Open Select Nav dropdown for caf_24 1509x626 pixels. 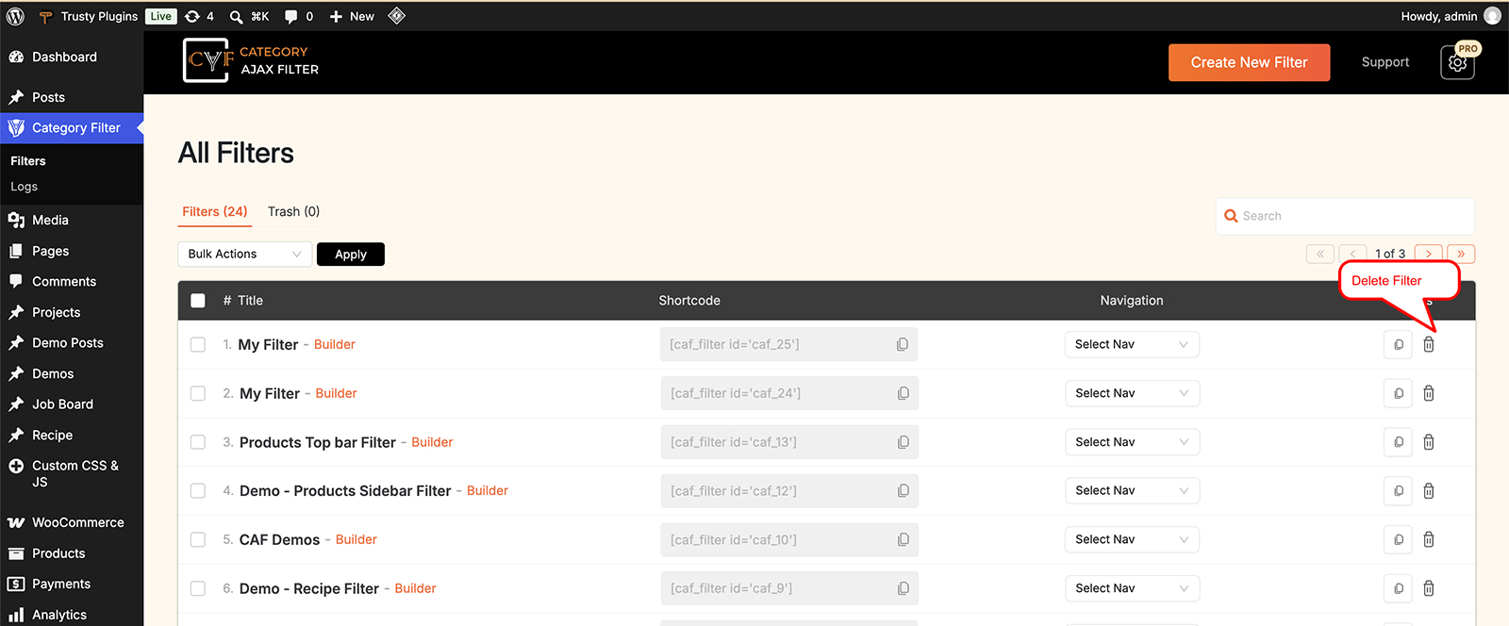tap(1132, 393)
